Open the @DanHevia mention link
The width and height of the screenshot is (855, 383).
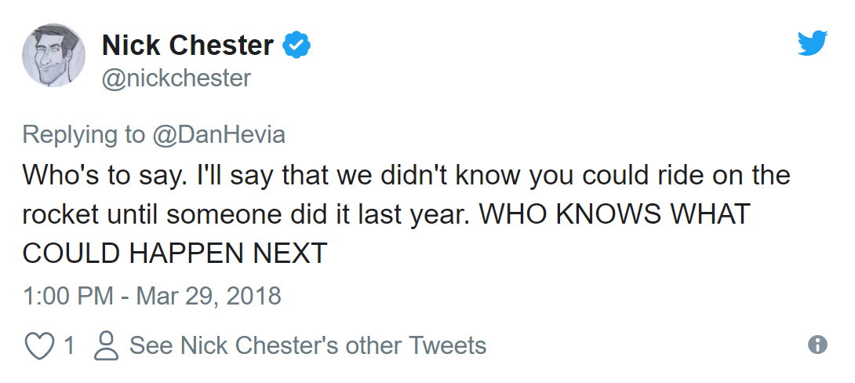[218, 134]
